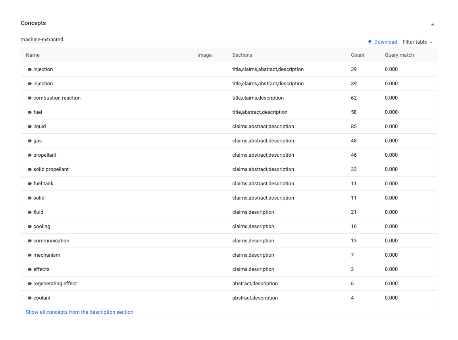Click tag icon beside communication
This screenshot has width=458, height=340.
pos(29,241)
